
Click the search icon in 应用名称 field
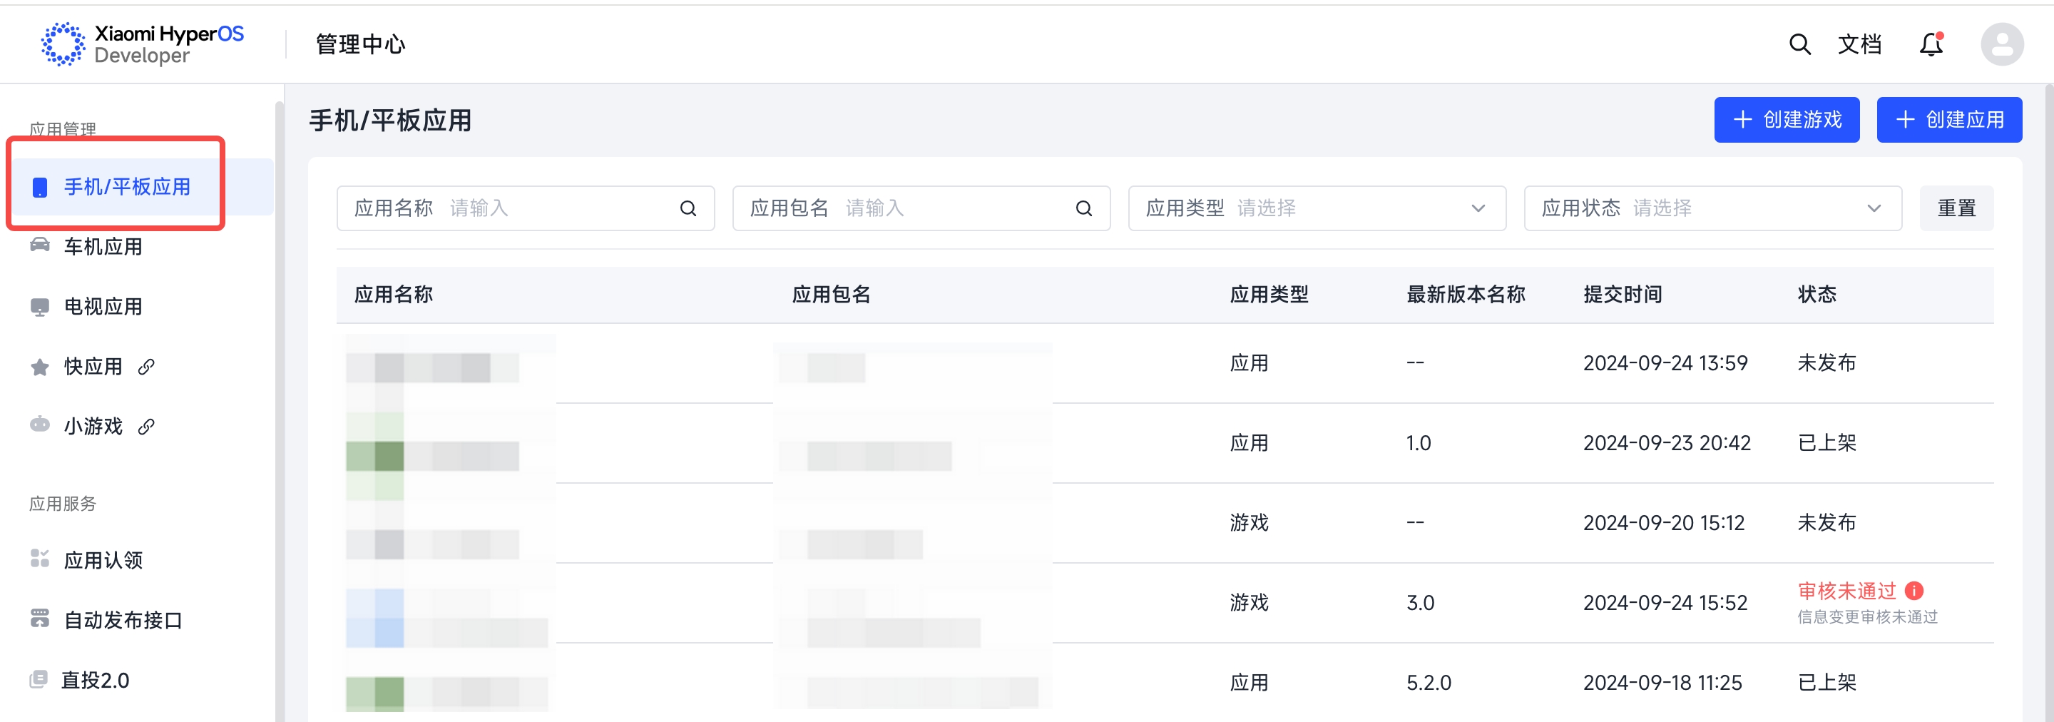point(688,208)
